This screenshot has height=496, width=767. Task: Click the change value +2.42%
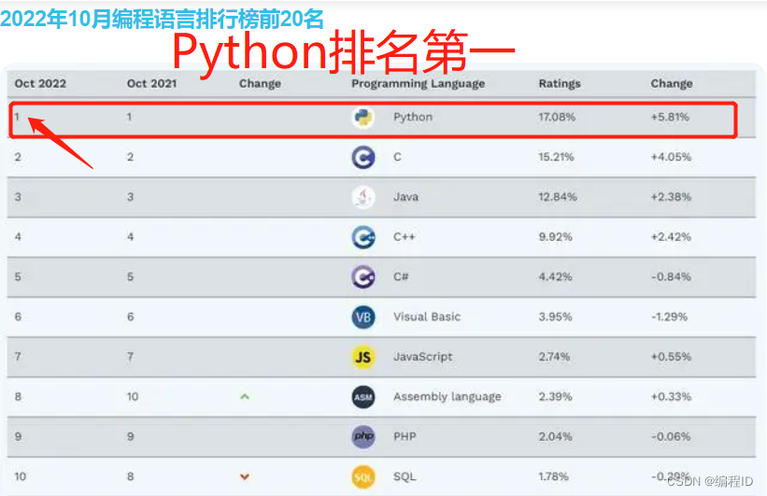[x=671, y=237]
